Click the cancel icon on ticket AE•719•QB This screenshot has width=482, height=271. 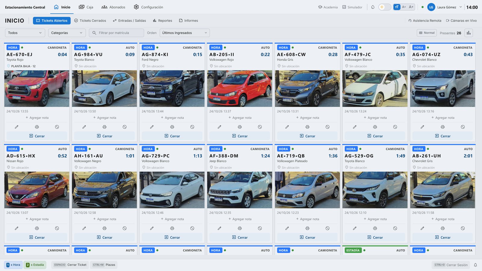click(327, 229)
